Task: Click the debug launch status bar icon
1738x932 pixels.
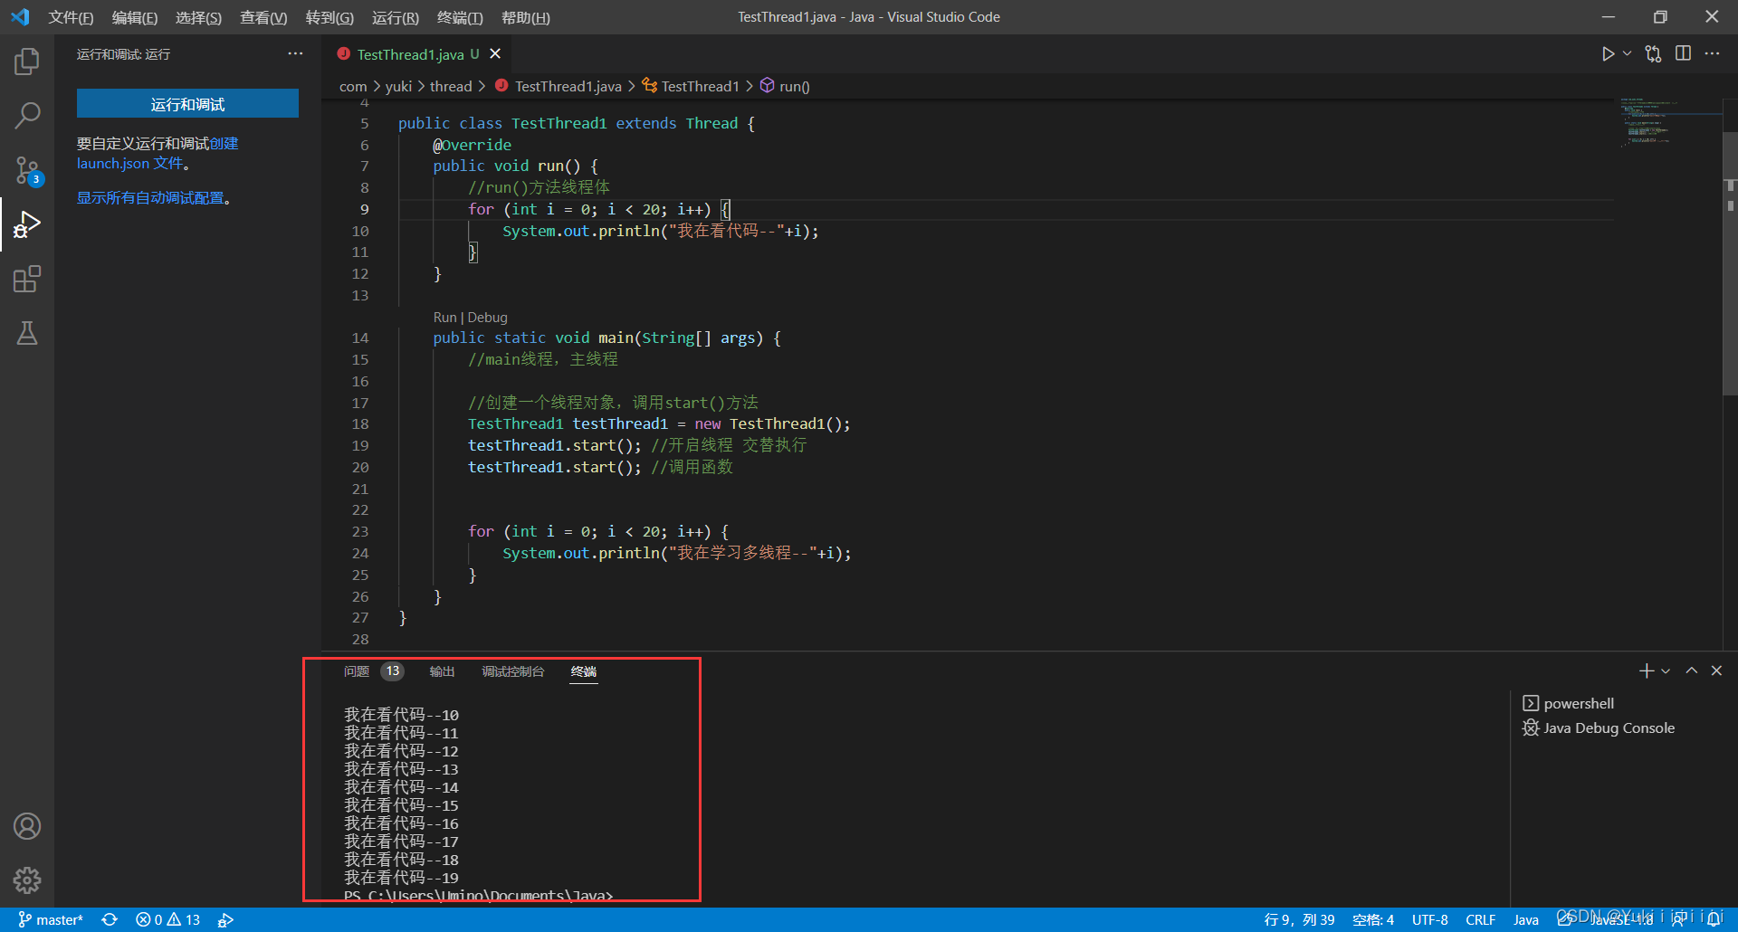Action: click(225, 919)
